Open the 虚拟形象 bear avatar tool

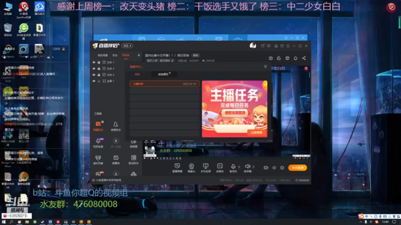pyautogui.click(x=98, y=159)
